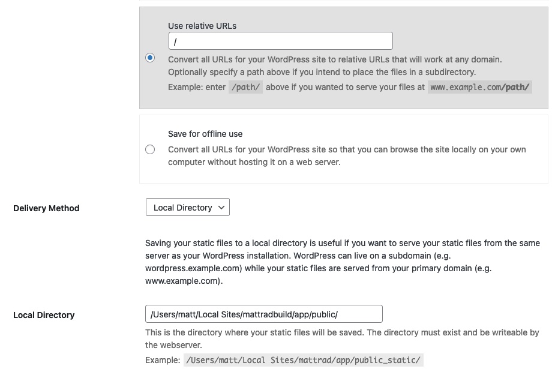Click the Save for offline use heading

(205, 134)
